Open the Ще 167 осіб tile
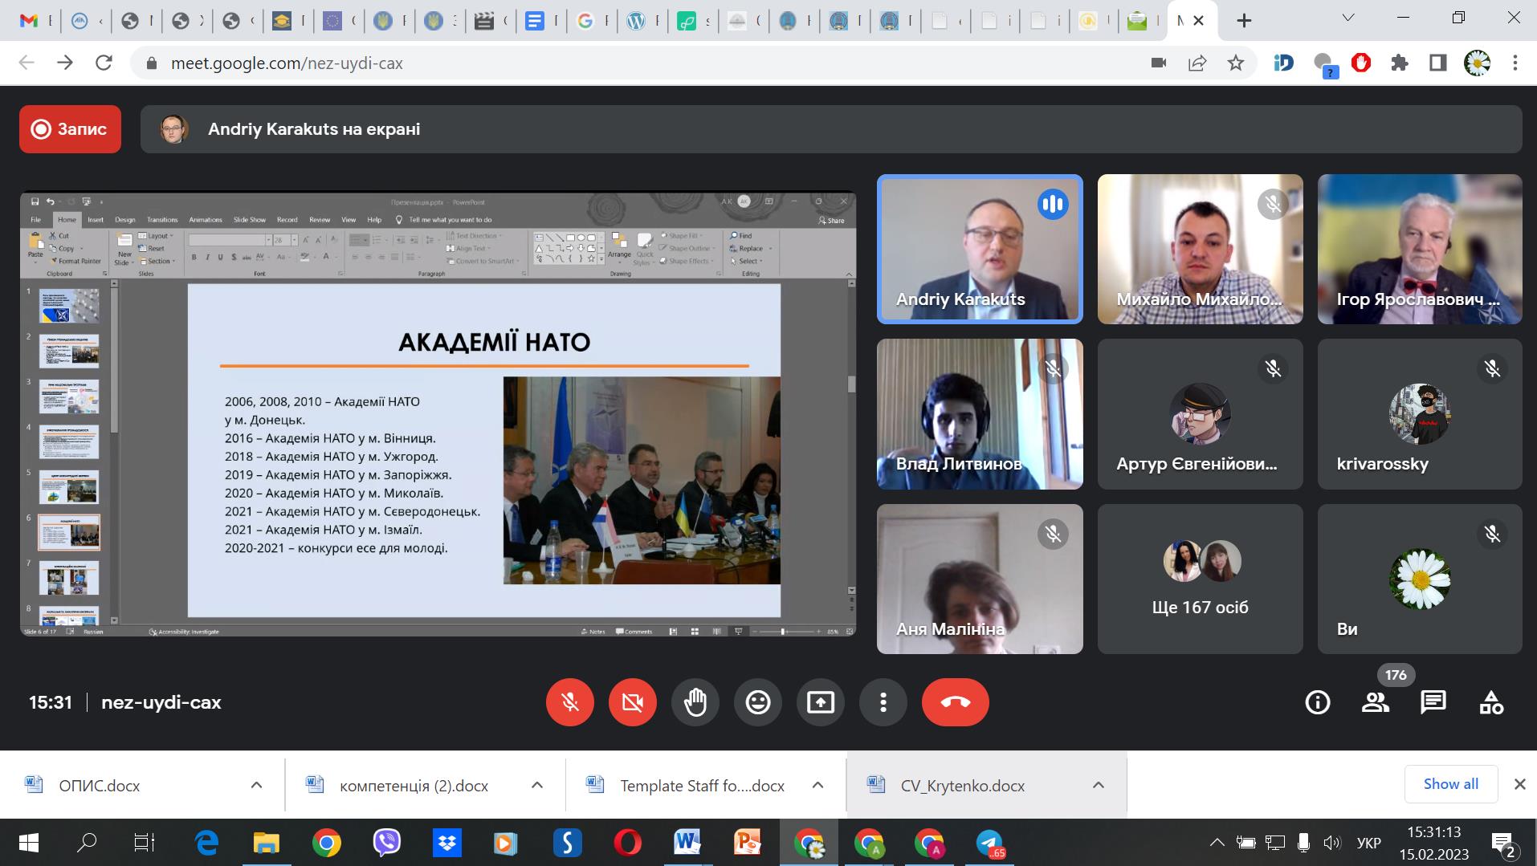This screenshot has width=1537, height=866. pos(1200,579)
